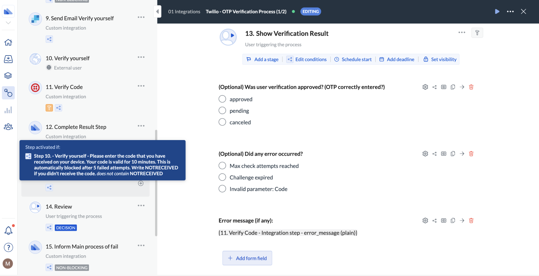539x276 pixels.
Task: Open three-dot menu for step 14 Review
Action: [x=141, y=206]
